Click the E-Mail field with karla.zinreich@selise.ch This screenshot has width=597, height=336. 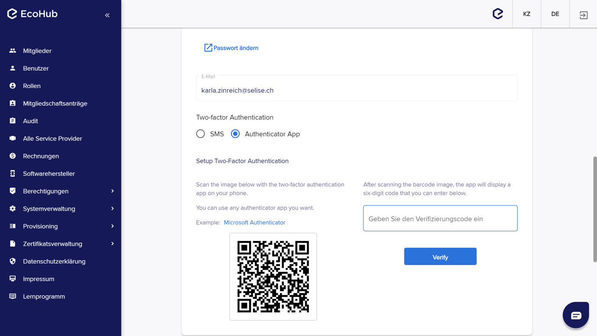pos(357,88)
